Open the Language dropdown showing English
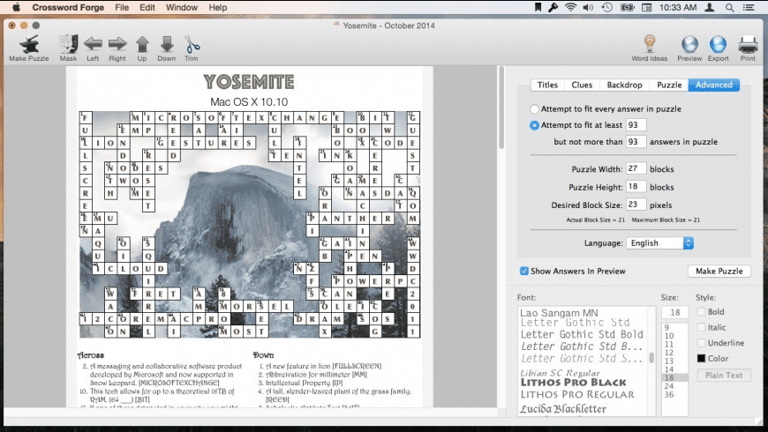Image resolution: width=768 pixels, height=432 pixels. [x=659, y=242]
